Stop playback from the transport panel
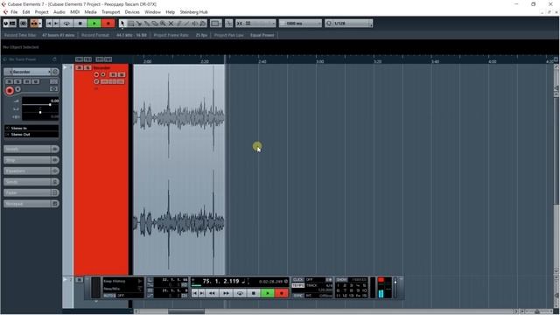Viewport: 560px width, 315px height. pos(254,293)
